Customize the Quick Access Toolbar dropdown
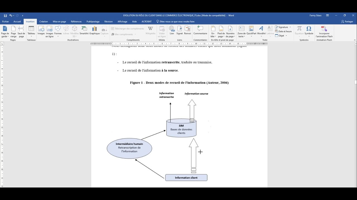Screen dimensions: 357x200 pyautogui.click(x=23, y=16)
